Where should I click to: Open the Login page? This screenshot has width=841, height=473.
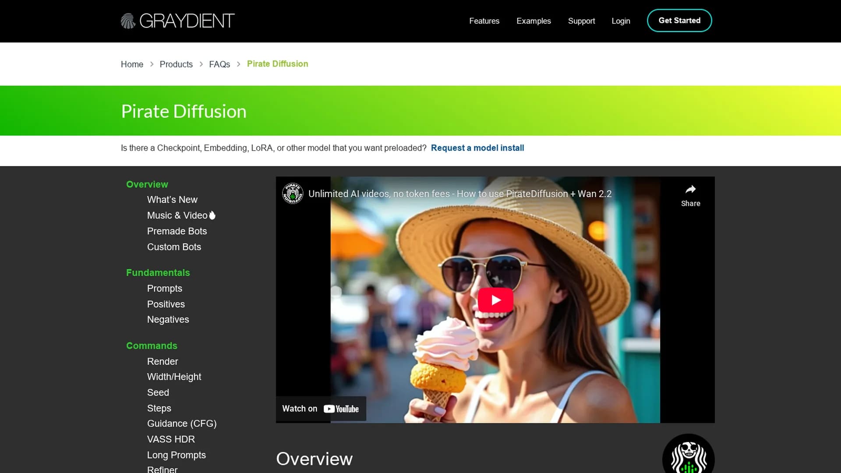coord(621,21)
